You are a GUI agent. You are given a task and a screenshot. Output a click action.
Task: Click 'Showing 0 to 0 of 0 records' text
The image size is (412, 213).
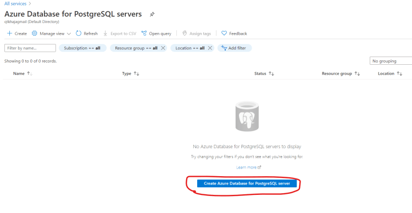30,61
